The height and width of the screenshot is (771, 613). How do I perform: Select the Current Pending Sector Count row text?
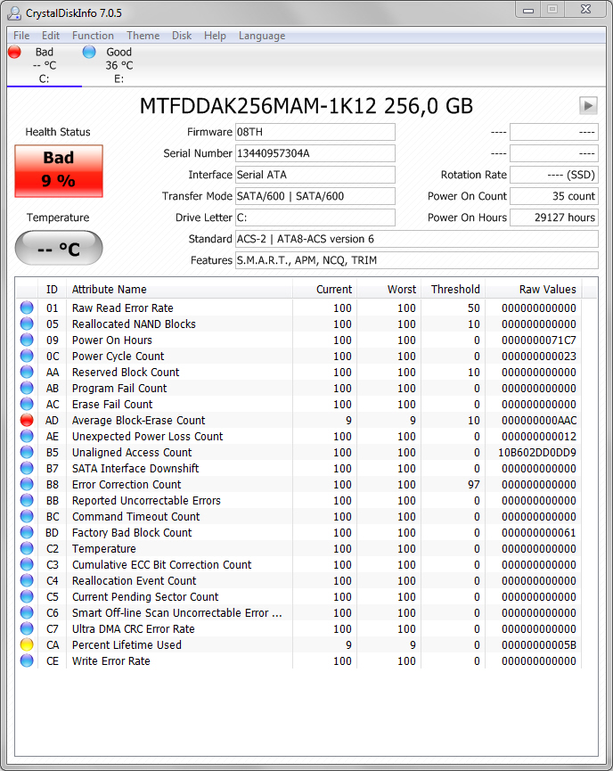pyautogui.click(x=145, y=597)
